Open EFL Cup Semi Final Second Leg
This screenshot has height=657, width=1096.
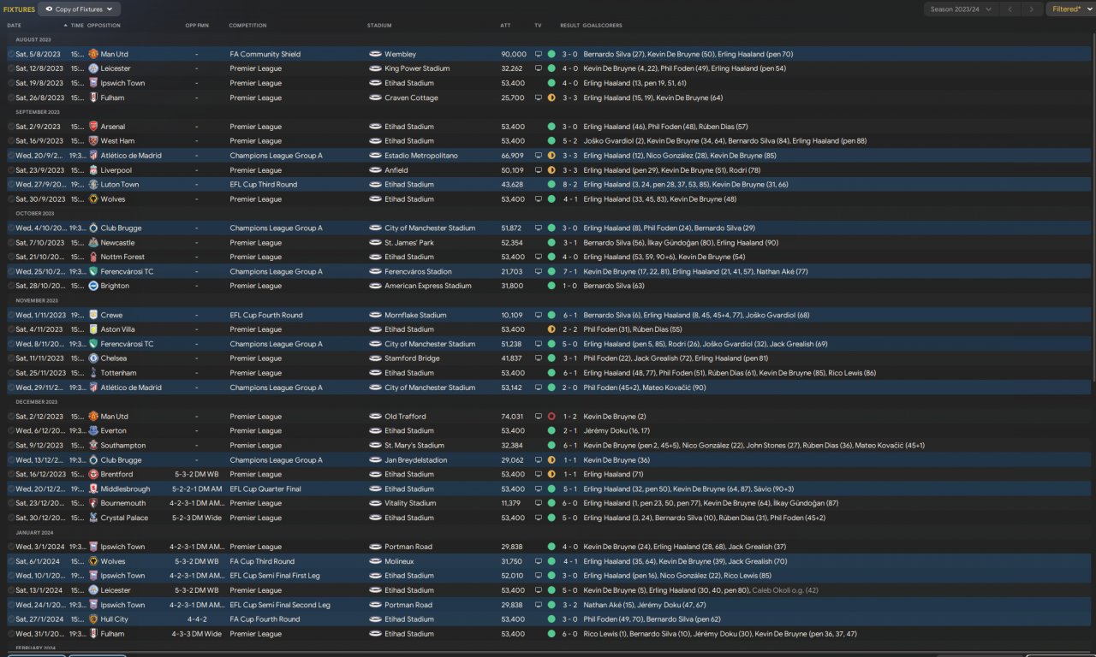point(279,605)
